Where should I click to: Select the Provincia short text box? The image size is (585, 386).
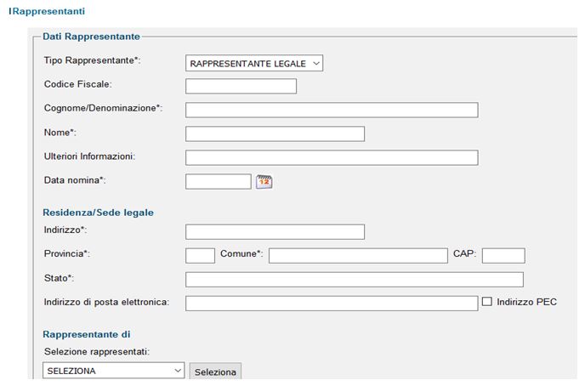point(200,256)
